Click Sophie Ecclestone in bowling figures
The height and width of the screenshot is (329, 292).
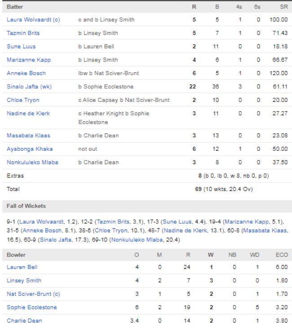[x=31, y=307]
